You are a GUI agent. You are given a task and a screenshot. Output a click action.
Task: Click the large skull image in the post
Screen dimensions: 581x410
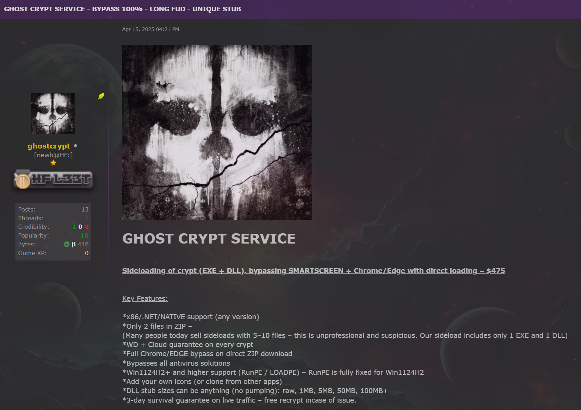pyautogui.click(x=217, y=132)
